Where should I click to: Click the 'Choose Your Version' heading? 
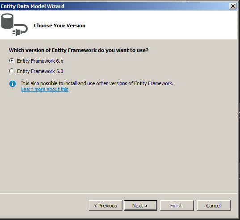tap(59, 26)
